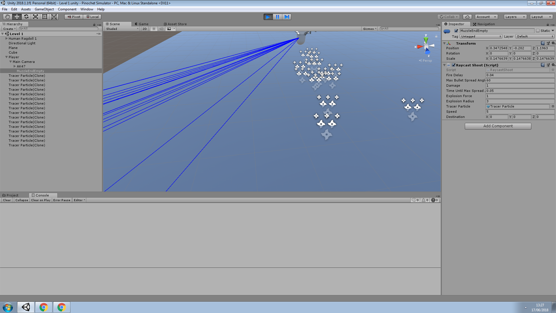
Task: Select the Scale tool
Action: click(35, 17)
